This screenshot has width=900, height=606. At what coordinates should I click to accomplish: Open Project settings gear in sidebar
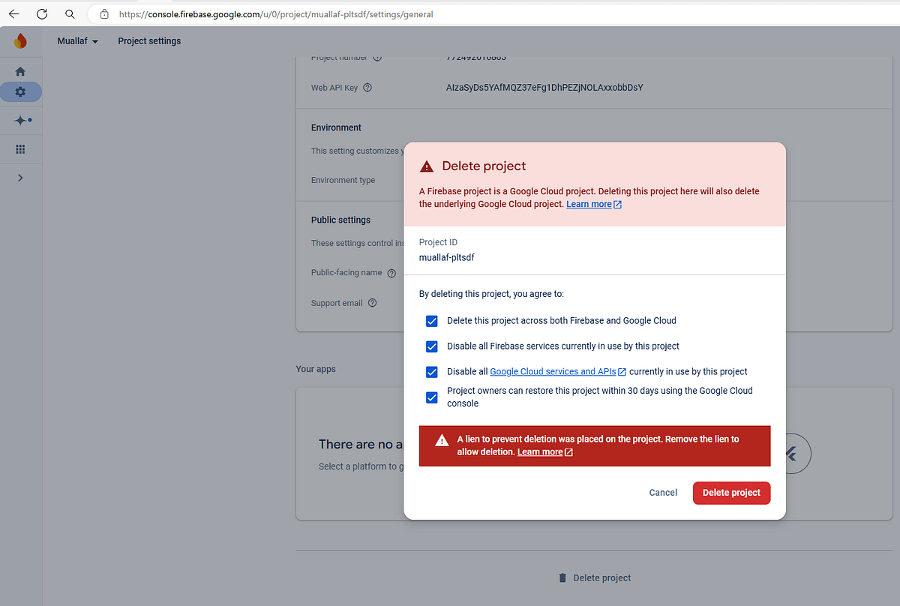[x=20, y=91]
